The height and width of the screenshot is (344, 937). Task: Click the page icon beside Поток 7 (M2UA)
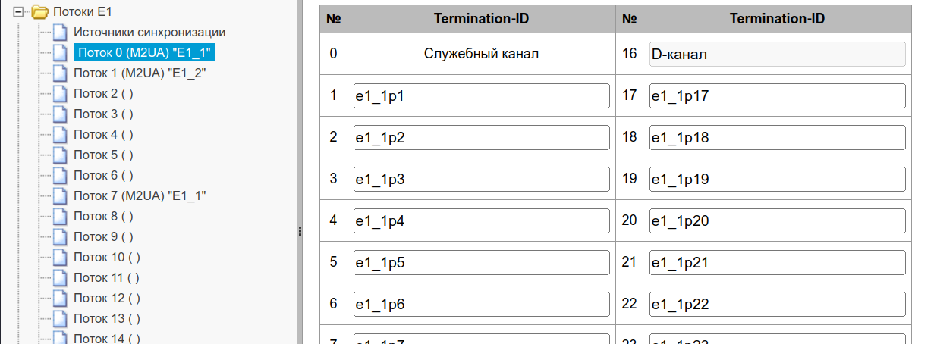click(61, 196)
